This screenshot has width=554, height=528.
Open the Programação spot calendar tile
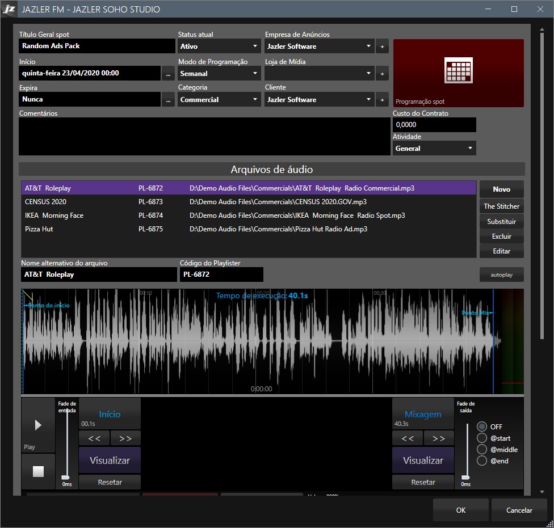click(x=458, y=73)
